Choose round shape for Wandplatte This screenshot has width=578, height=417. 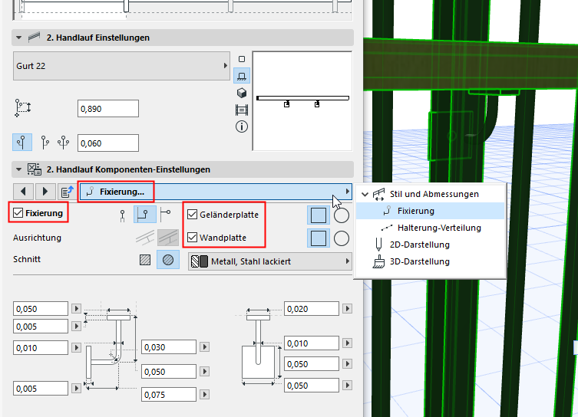342,238
